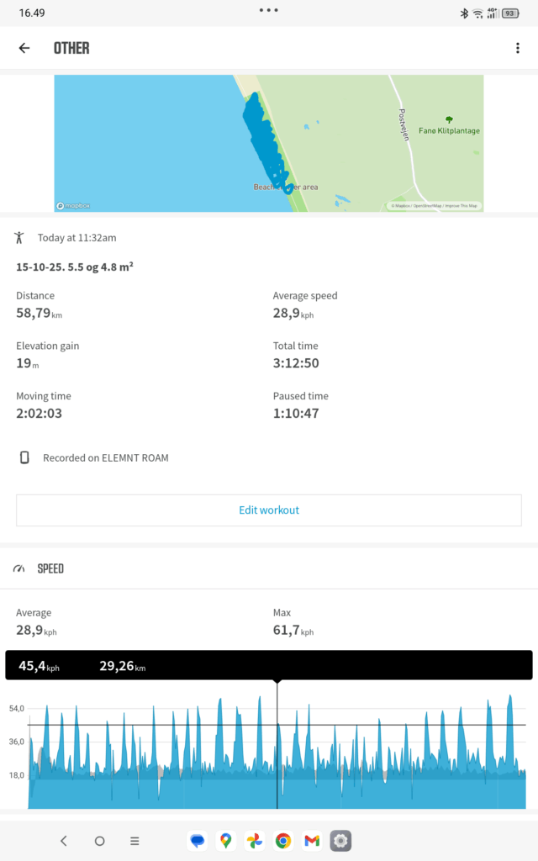
Task: Open recent apps with three-line button
Action: (134, 840)
